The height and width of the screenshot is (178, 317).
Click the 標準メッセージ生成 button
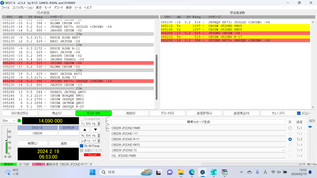tap(198, 122)
